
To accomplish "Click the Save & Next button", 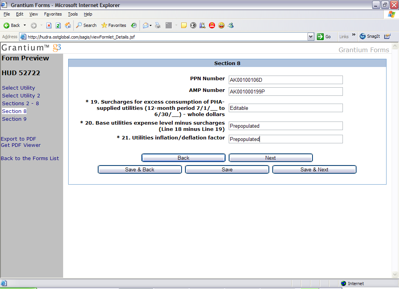I will (314, 169).
